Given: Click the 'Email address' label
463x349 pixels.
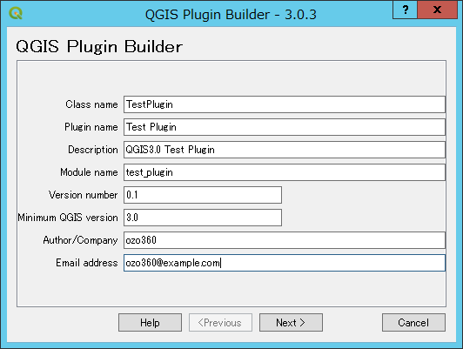Looking at the screenshot, I should [86, 263].
